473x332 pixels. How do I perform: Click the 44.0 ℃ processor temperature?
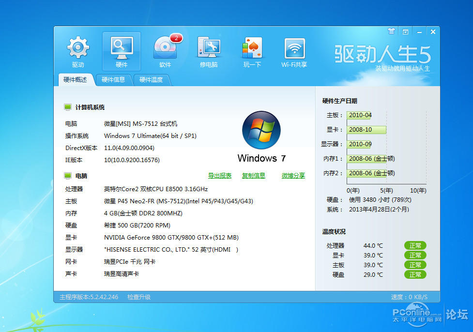click(x=373, y=245)
